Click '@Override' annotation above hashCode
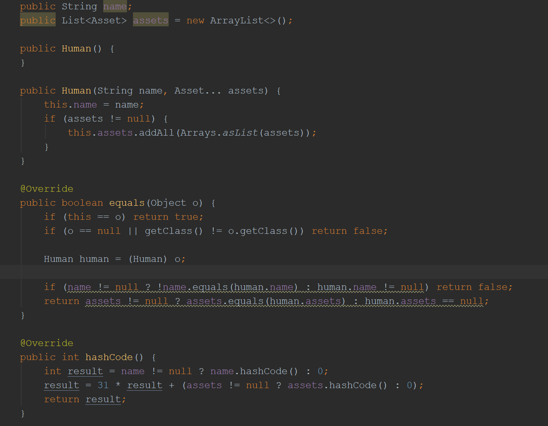 click(47, 343)
